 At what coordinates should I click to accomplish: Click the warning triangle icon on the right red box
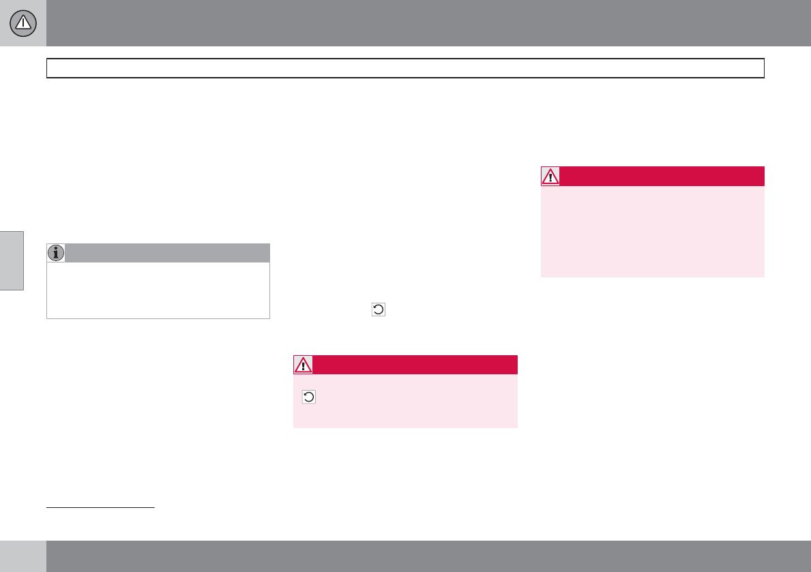(x=550, y=177)
